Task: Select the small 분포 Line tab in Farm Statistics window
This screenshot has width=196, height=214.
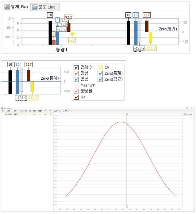Action: click(67, 111)
